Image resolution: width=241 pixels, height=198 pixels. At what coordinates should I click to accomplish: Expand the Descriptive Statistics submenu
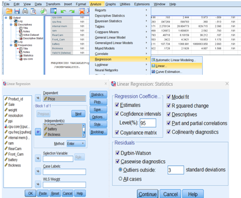click(x=120, y=16)
